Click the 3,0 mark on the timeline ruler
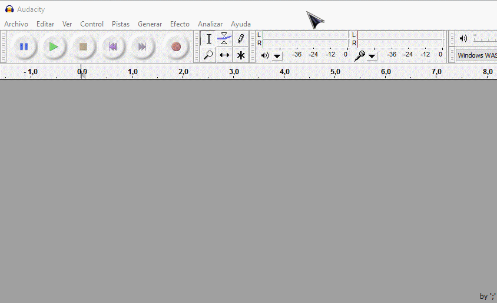The height and width of the screenshot is (303, 497). 234,72
